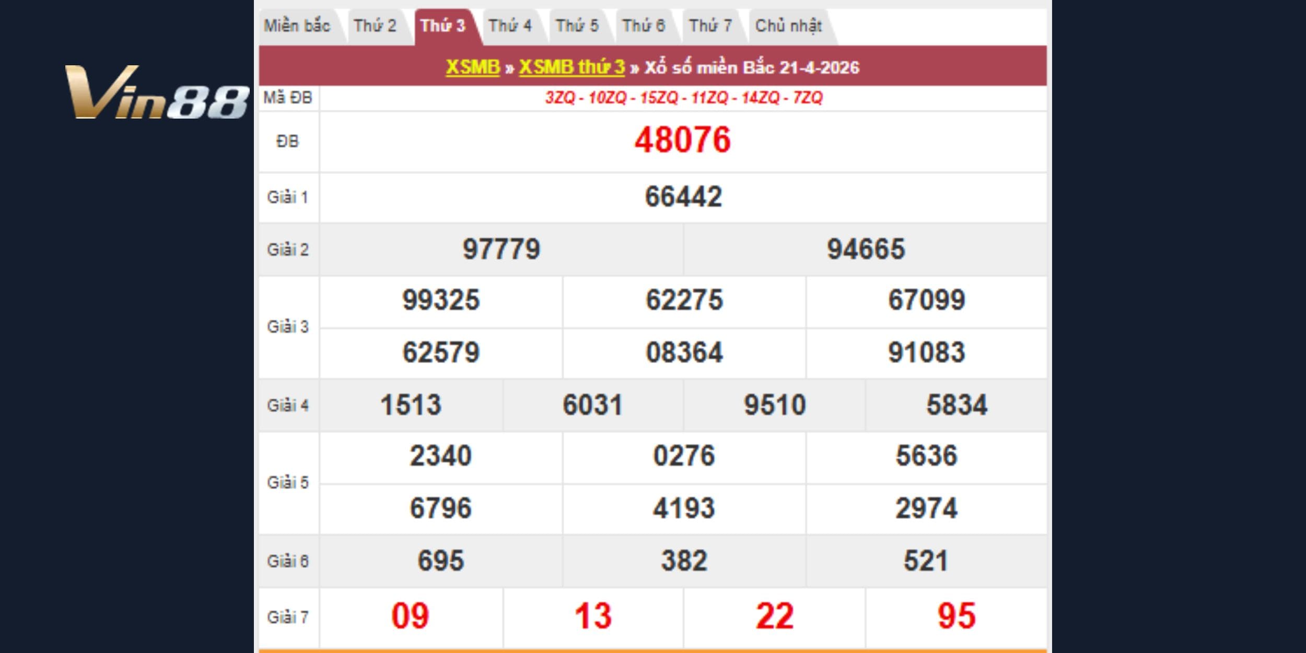The width and height of the screenshot is (1306, 653).
Task: Click the Giải 6 number 382
Action: pyautogui.click(x=683, y=561)
